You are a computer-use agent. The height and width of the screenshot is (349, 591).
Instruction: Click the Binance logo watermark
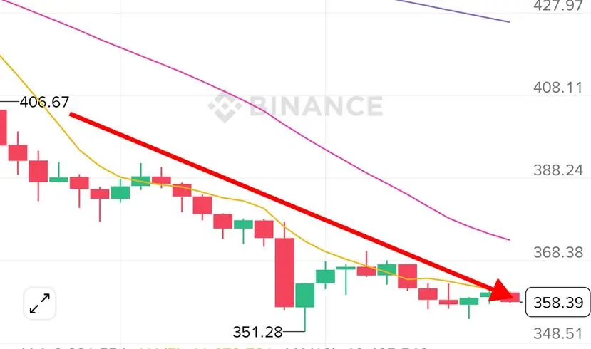[x=295, y=107]
